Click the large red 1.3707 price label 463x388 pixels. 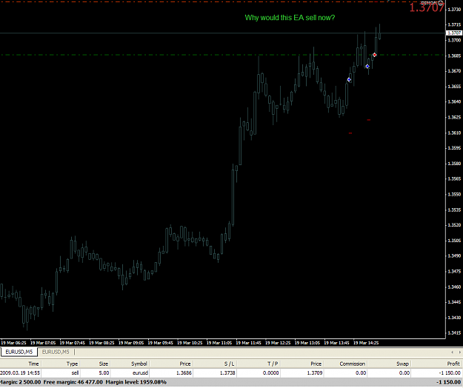(x=427, y=7)
